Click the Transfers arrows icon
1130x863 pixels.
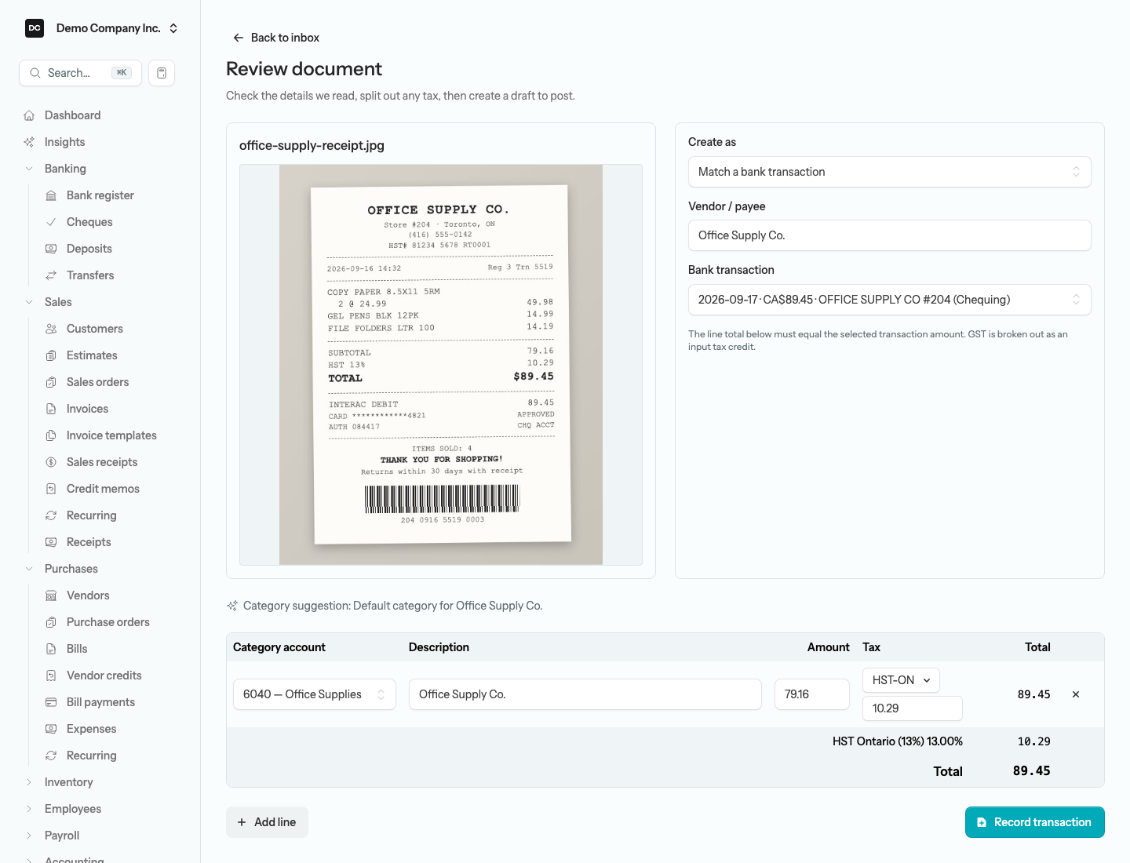[x=51, y=275]
